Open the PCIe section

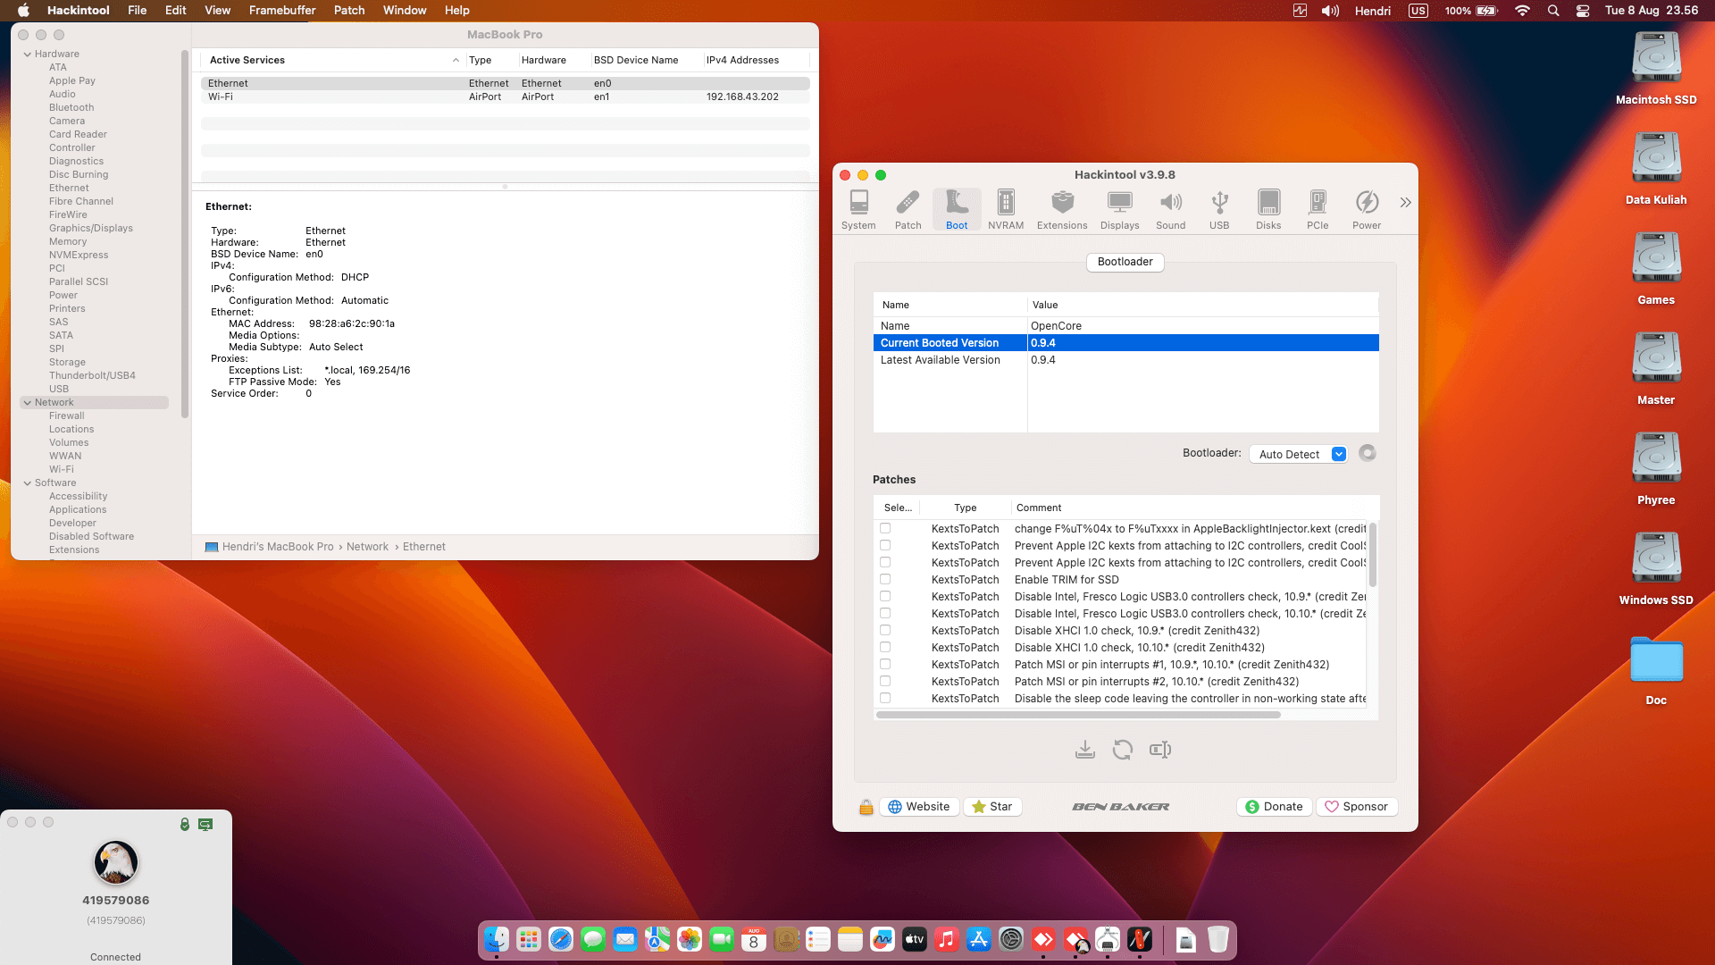click(1318, 210)
